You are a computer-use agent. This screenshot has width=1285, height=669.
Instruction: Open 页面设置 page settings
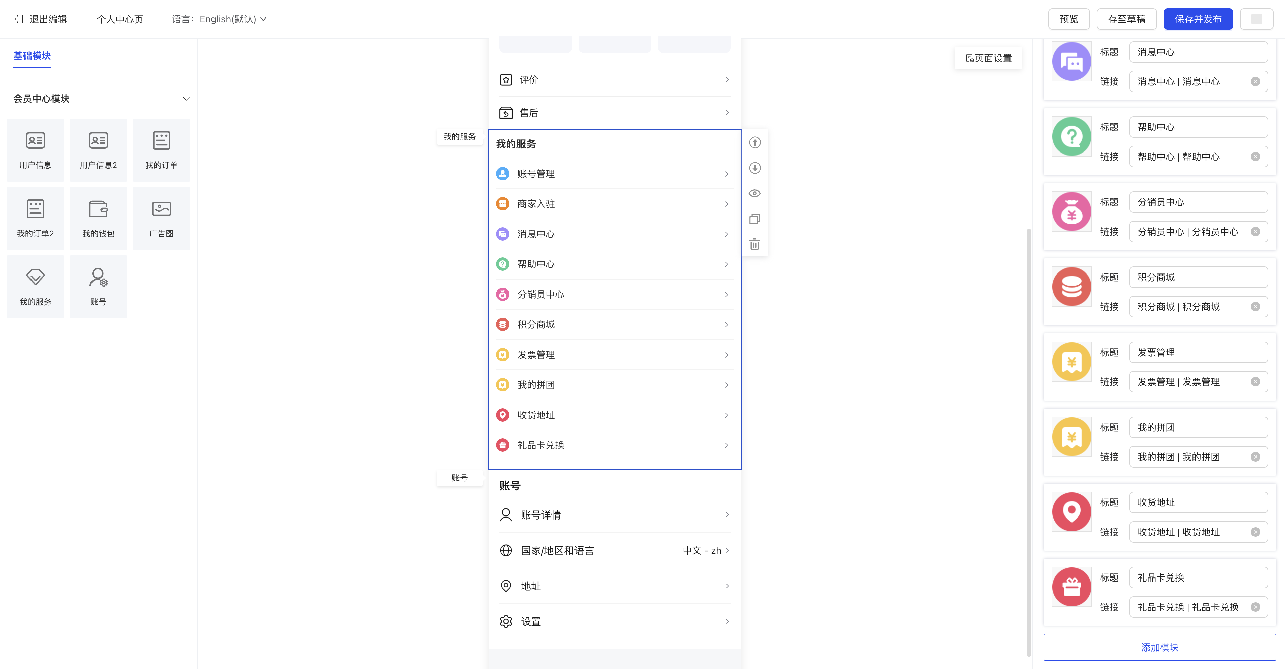click(x=988, y=58)
